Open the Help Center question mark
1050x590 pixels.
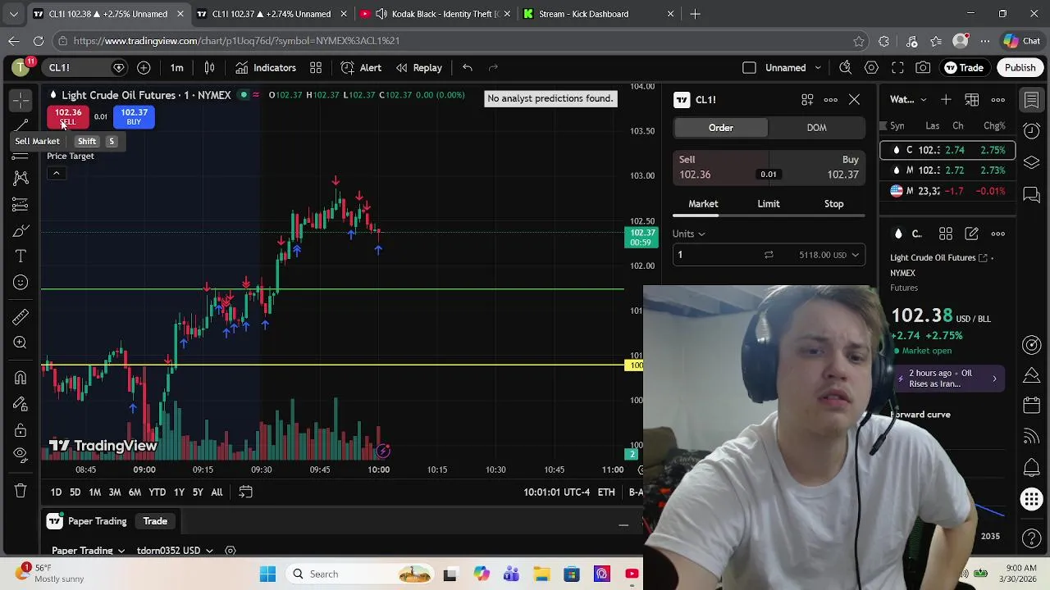(x=1032, y=538)
